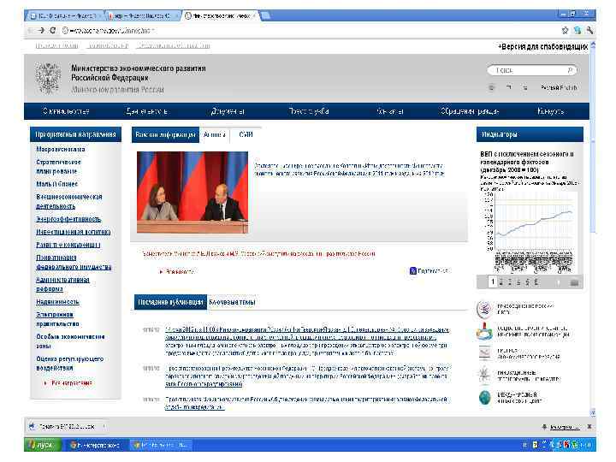The height and width of the screenshot is (462, 616).
Task: Click the red 'Все направления' link
Action: [72, 382]
